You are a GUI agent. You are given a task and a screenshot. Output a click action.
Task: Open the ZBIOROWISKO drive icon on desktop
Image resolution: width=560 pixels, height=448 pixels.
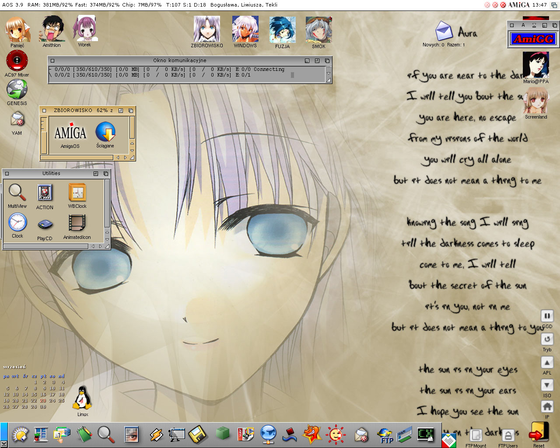tap(207, 29)
